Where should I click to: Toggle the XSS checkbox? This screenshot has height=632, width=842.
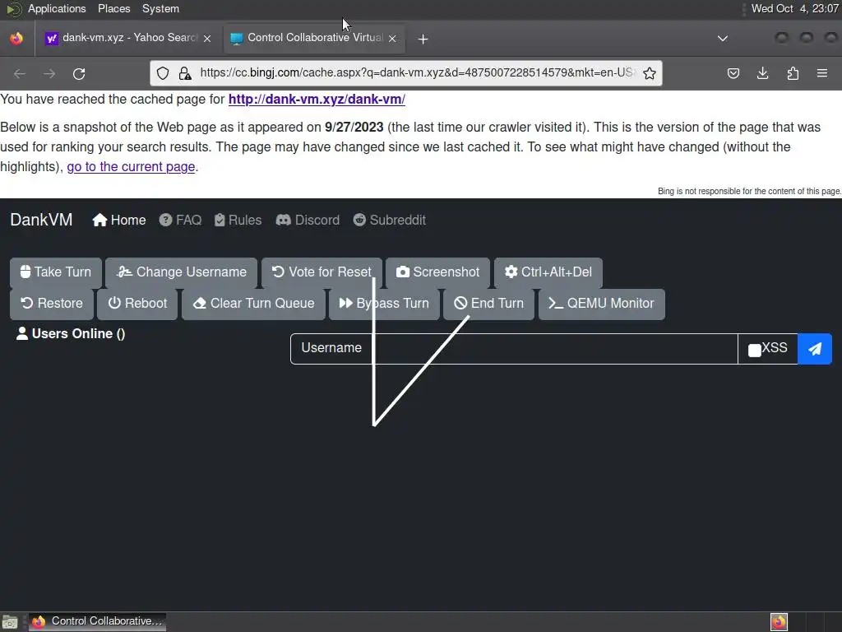point(755,351)
